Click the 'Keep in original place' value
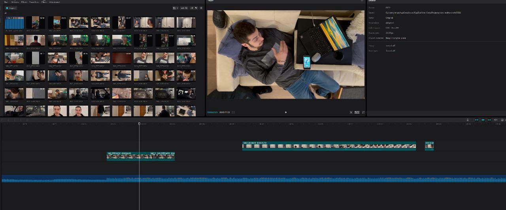This screenshot has width=506, height=210. (396, 38)
